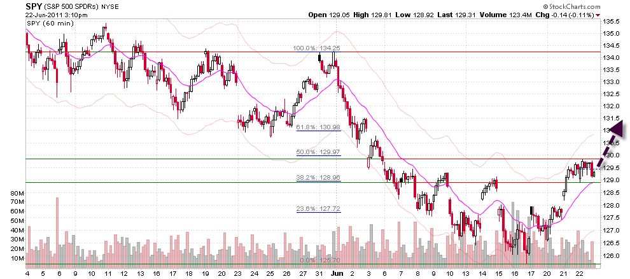Click the 22 date label on axis
630x279 pixels.
coord(579,273)
